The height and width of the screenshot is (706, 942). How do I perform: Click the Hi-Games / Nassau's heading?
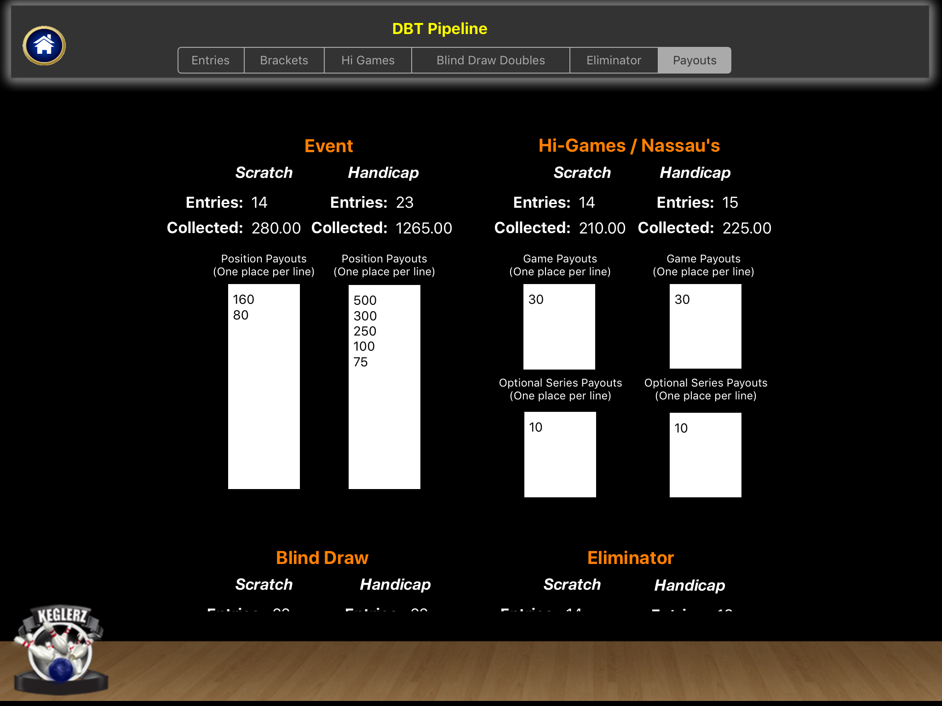[629, 145]
